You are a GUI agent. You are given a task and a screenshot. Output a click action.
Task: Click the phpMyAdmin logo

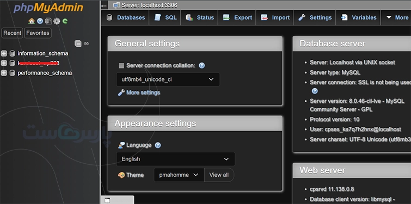coord(48,8)
